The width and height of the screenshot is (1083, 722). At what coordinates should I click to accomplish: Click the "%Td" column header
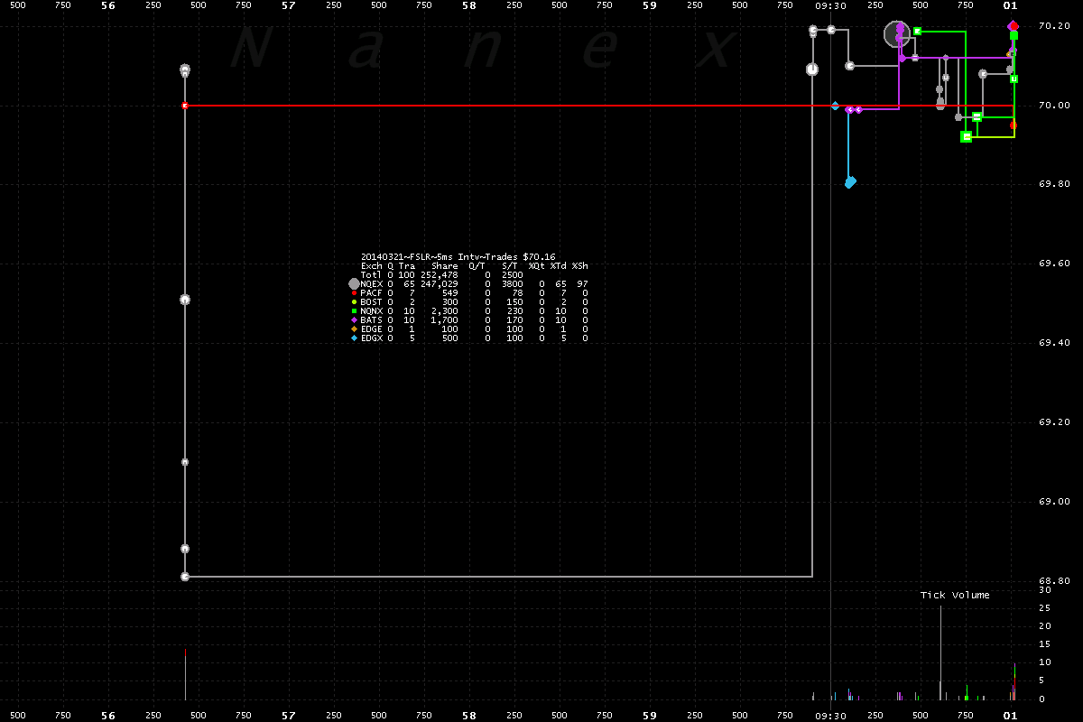pyautogui.click(x=558, y=266)
